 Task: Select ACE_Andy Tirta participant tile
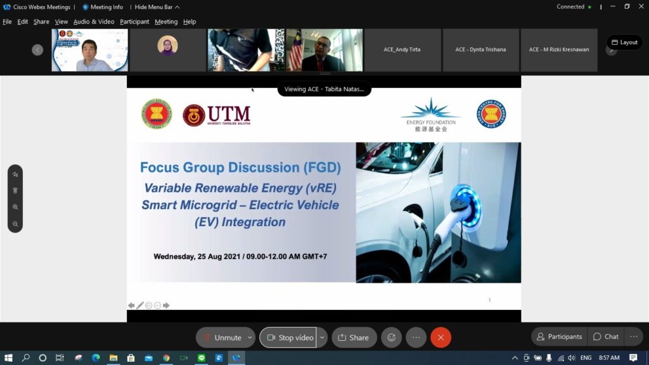point(402,49)
